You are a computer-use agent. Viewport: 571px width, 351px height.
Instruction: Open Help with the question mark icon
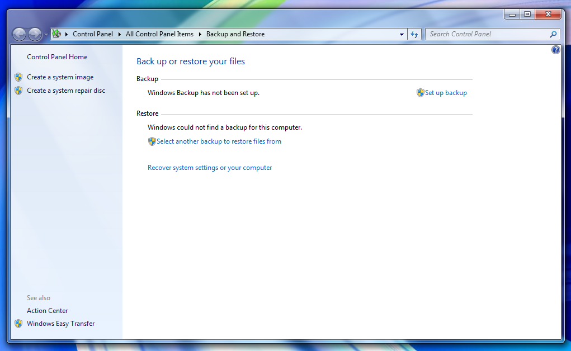coord(556,50)
